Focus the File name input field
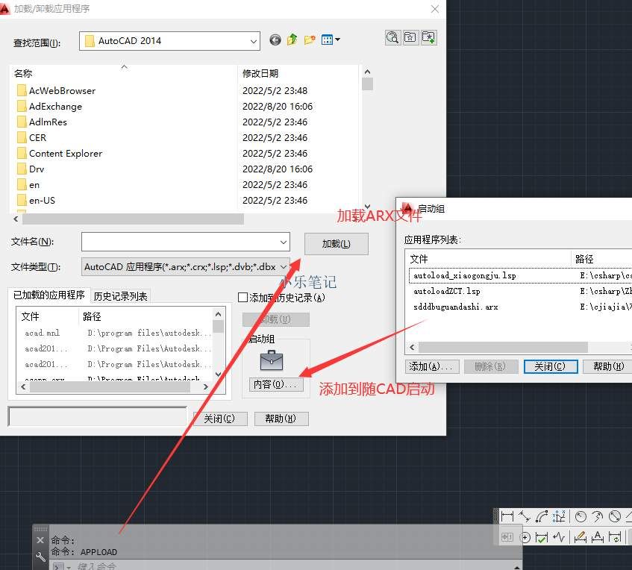The height and width of the screenshot is (570, 632). click(x=180, y=242)
